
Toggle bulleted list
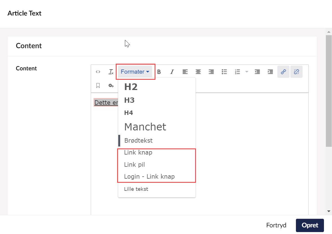point(224,72)
